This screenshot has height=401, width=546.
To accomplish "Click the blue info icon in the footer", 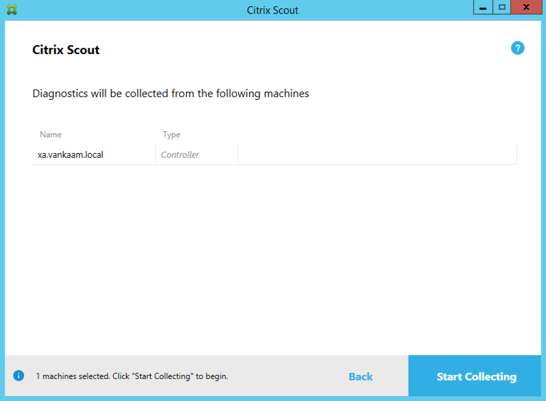I will (18, 376).
